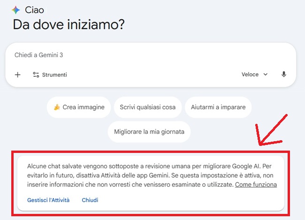The width and height of the screenshot is (305, 220).
Task: Click Gestisci l'Attività link
Action: pos(48,200)
